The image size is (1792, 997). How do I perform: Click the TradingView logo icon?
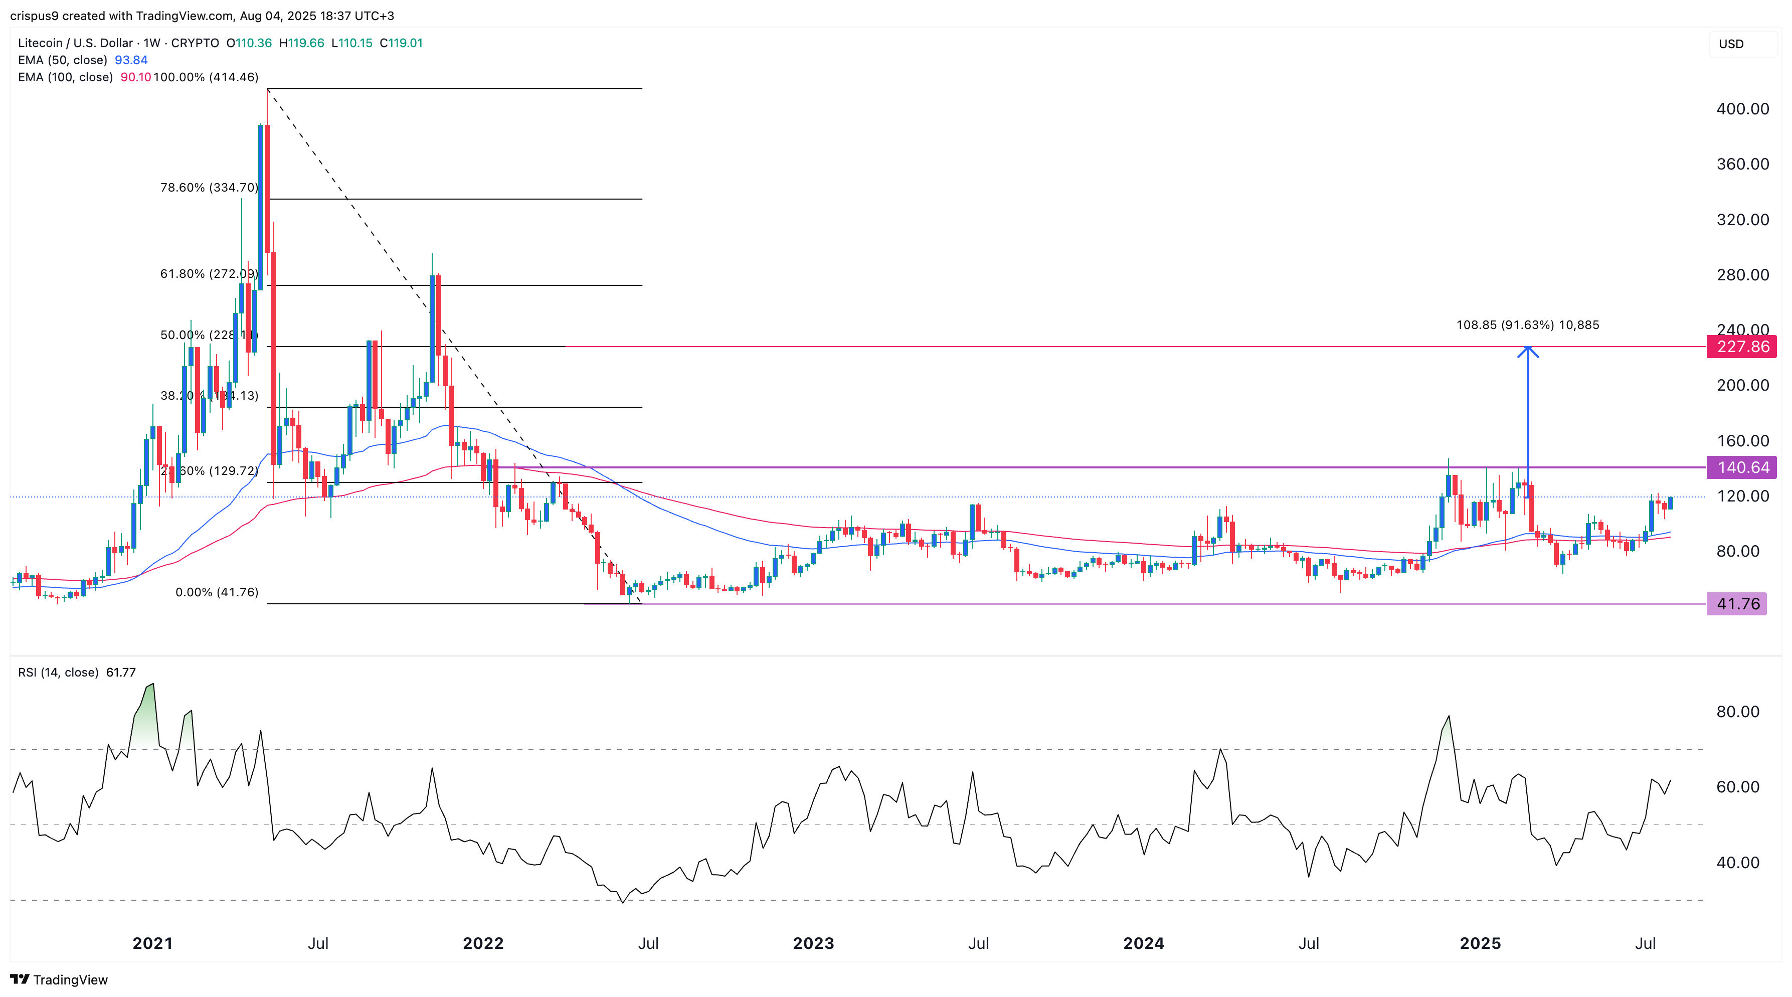20,979
